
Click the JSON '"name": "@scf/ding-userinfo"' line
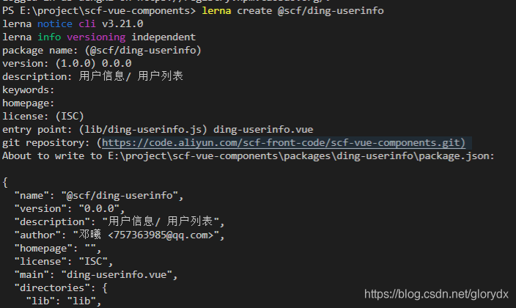tap(99, 196)
